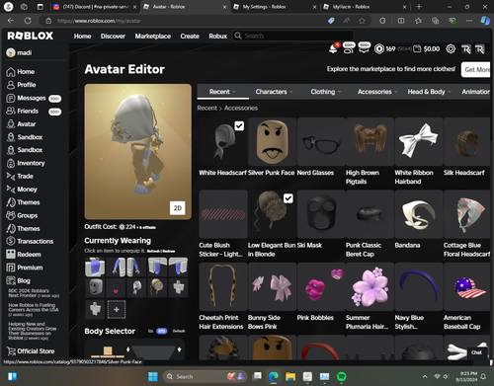Switch avatar preview to 2D
The width and height of the screenshot is (494, 386).
(x=178, y=208)
